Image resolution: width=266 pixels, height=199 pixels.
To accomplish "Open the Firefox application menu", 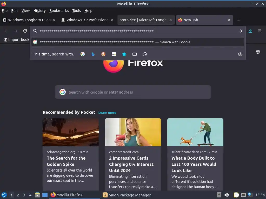I will click(x=260, y=31).
